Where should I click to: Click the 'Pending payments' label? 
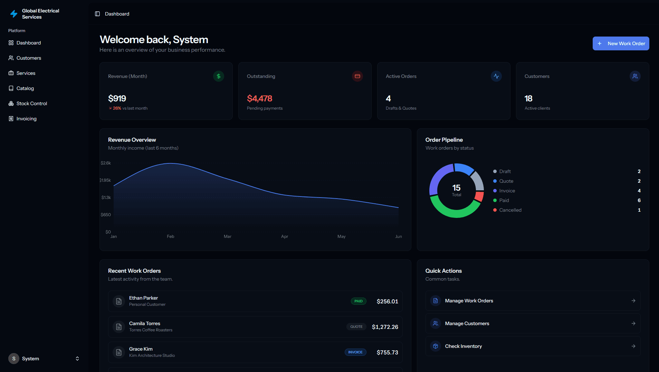[x=265, y=108]
